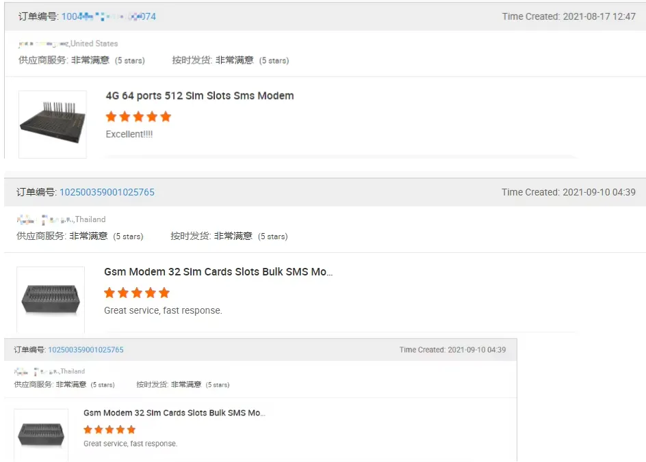
Task: Click blurred buyer name from United States
Action: click(43, 44)
